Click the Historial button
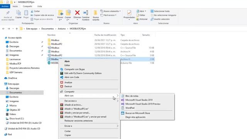Viewport: 247px width, 139px height. click(x=142, y=19)
